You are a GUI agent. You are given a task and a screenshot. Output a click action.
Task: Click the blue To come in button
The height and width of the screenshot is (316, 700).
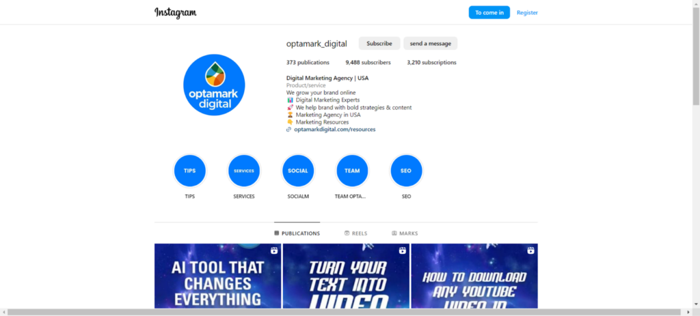click(x=489, y=12)
